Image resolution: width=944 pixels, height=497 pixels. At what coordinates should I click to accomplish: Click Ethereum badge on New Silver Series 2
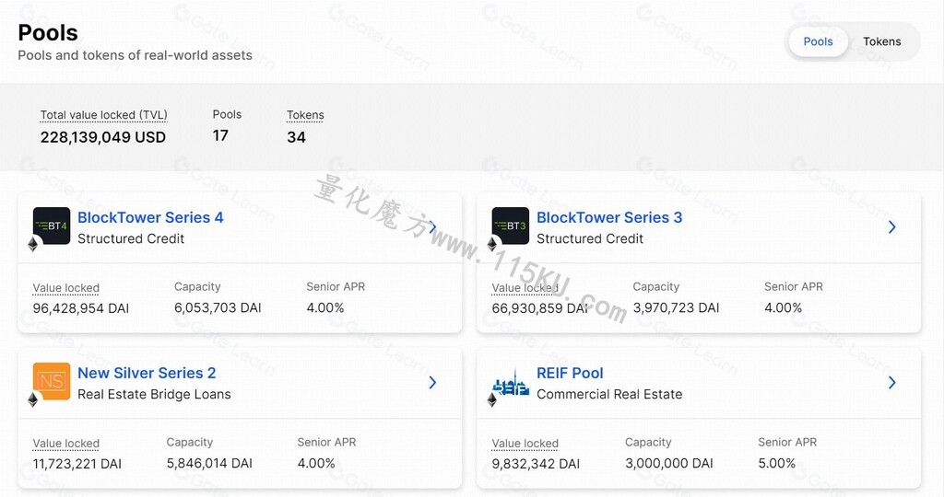pos(33,399)
